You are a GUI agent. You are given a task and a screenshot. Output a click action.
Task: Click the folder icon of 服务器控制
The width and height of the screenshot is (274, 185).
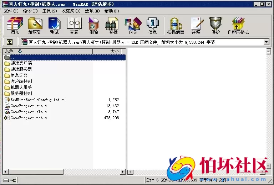(x=7, y=94)
